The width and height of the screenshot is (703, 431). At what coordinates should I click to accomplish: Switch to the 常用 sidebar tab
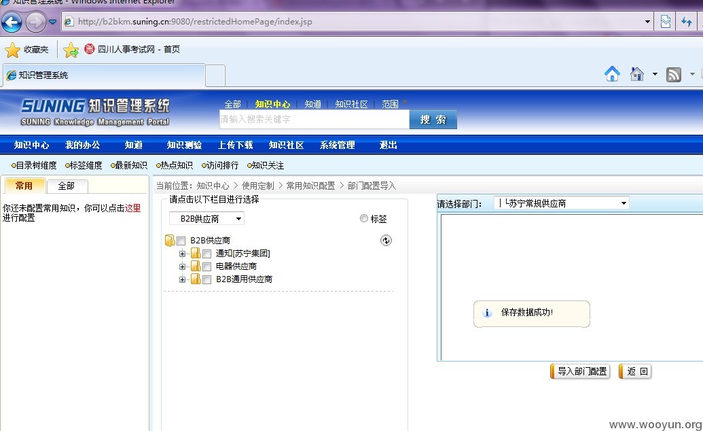click(24, 186)
